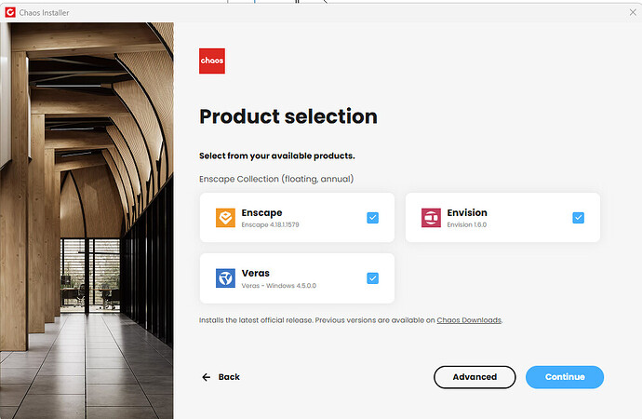Viewport: 642px width, 419px height.
Task: Open the Chaos Downloads link
Action: [469, 320]
